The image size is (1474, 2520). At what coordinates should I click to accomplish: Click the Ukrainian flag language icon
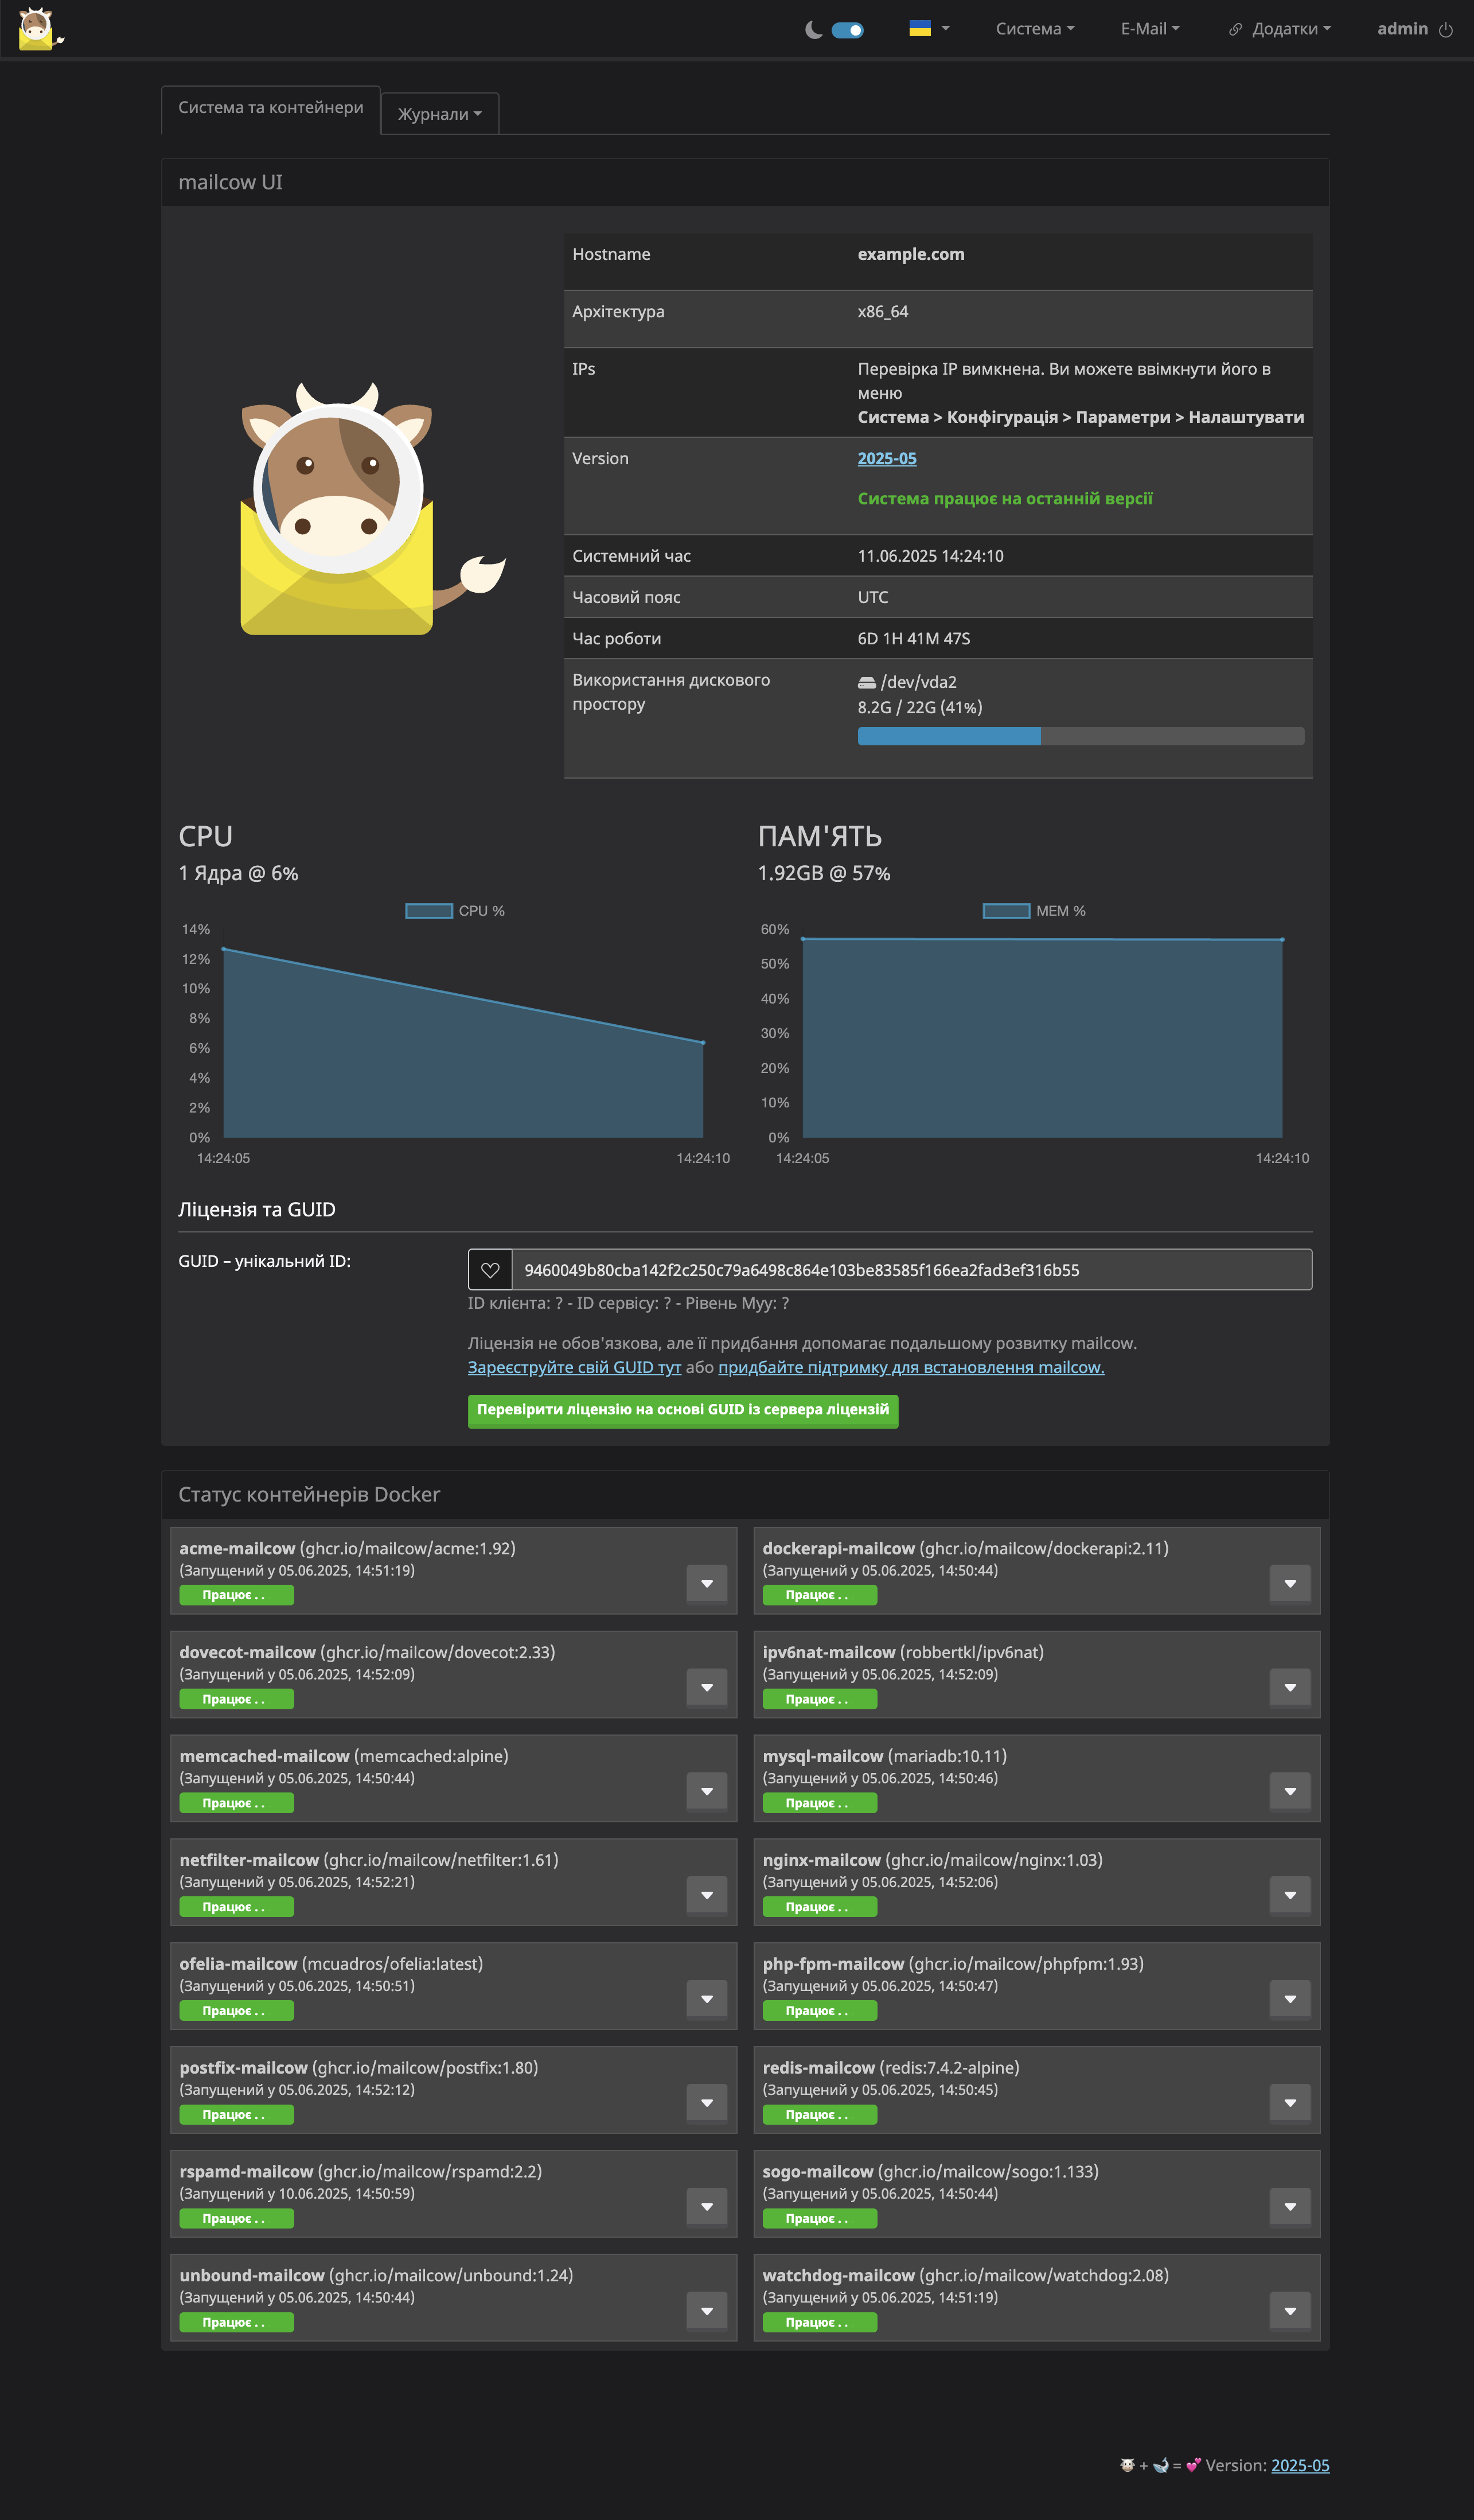tap(919, 29)
